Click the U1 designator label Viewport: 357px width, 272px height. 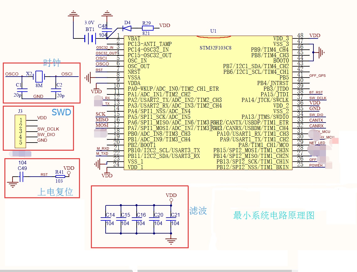213,31
